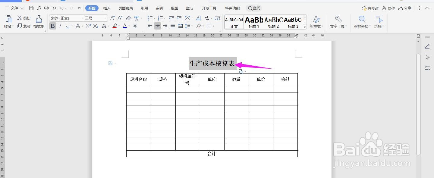The height and width of the screenshot is (178, 434).
Task: Toggle Italic formatting
Action: coord(60,26)
